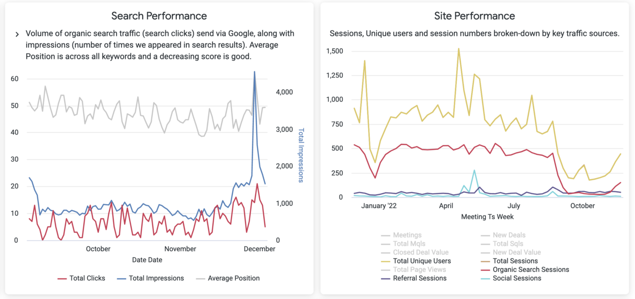The image size is (635, 299).
Task: Click the Total Impressions right axis label
Action: click(301, 155)
